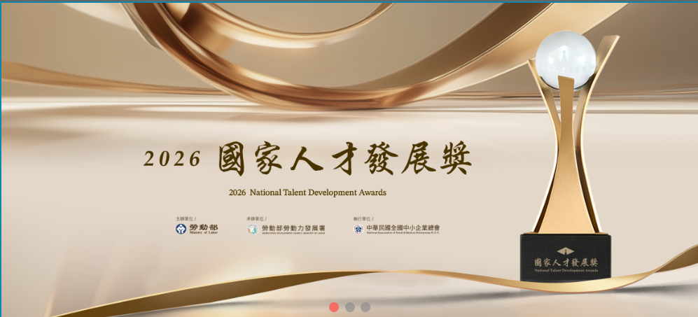This screenshot has height=317, width=698.
Task: Switch to the second carousel slide dot
Action: point(350,307)
